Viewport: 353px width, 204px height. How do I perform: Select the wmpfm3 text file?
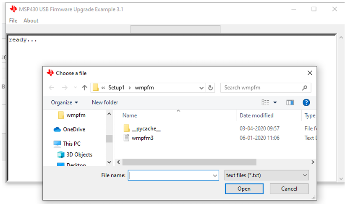coord(142,138)
